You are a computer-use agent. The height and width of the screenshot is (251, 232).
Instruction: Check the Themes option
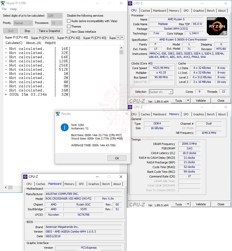click(69, 26)
